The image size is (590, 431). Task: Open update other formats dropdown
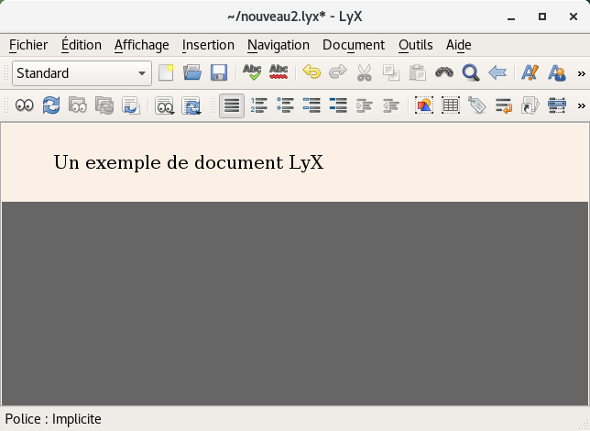click(191, 105)
